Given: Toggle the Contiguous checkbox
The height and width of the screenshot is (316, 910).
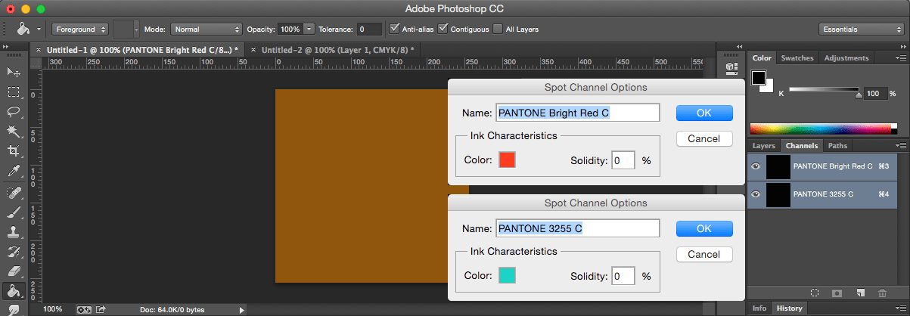Looking at the screenshot, I should pos(443,29).
